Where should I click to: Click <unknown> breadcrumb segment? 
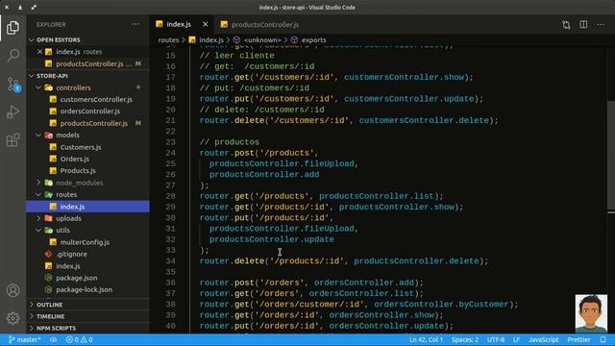(262, 40)
